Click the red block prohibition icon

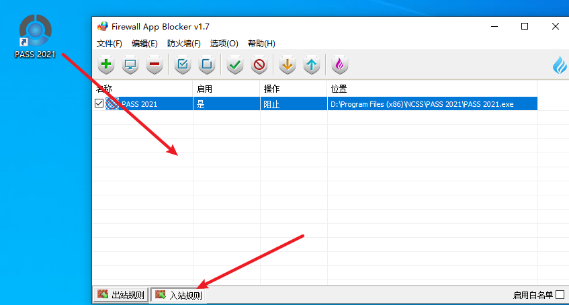(x=259, y=65)
